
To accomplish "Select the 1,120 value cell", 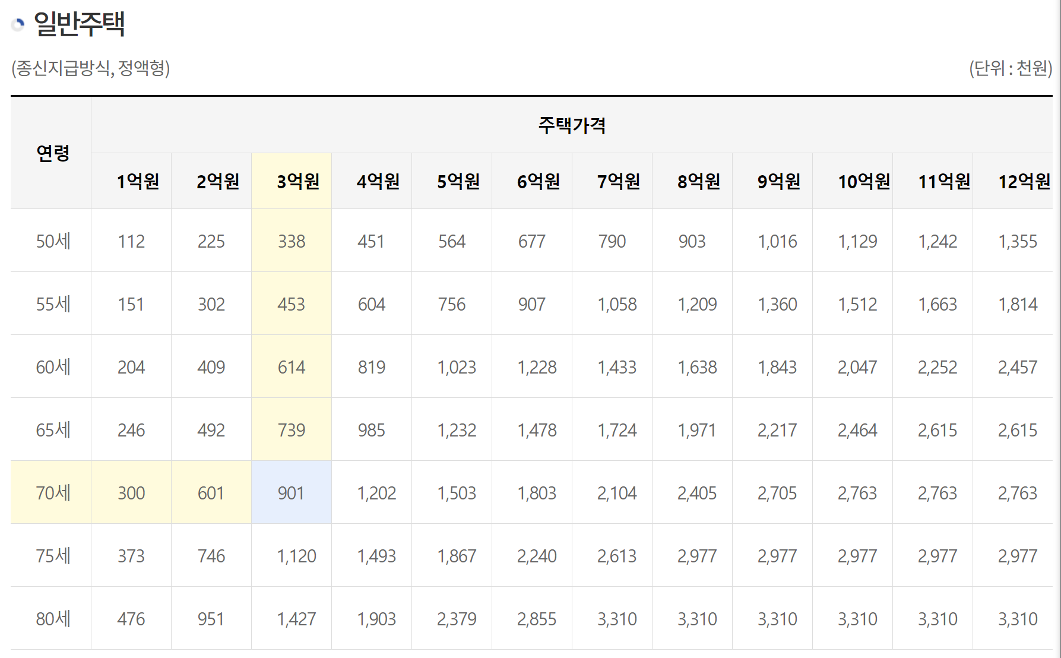I will (x=292, y=555).
